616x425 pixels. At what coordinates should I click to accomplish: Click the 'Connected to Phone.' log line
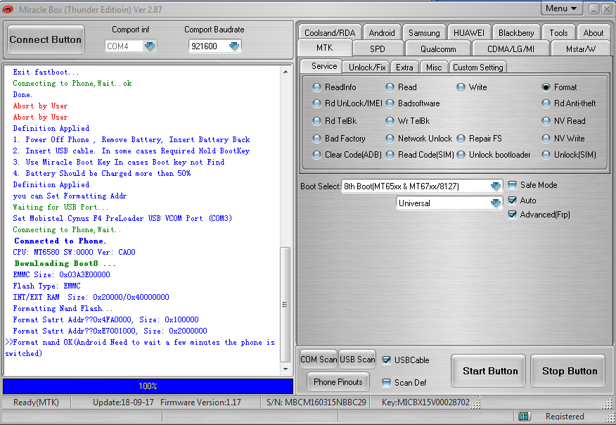(60, 241)
